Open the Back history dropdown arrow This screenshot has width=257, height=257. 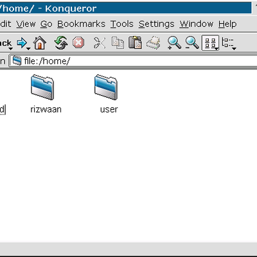[x=11, y=49]
